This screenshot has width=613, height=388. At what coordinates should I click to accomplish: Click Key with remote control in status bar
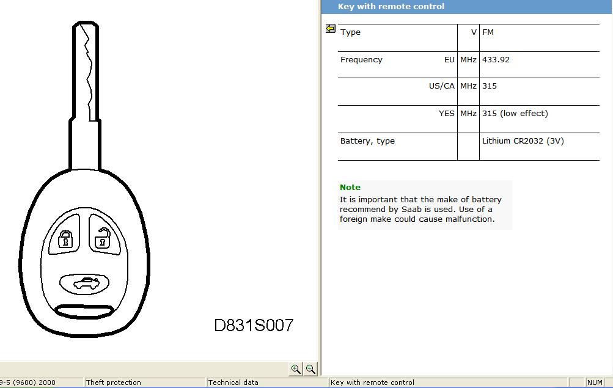pyautogui.click(x=372, y=383)
